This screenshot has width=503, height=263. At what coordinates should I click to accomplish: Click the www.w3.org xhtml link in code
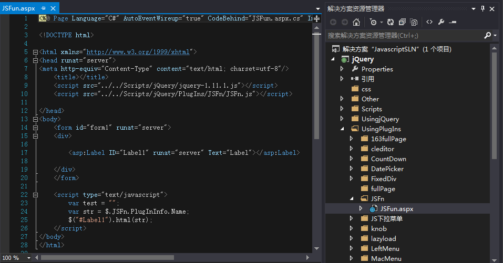coord(138,52)
